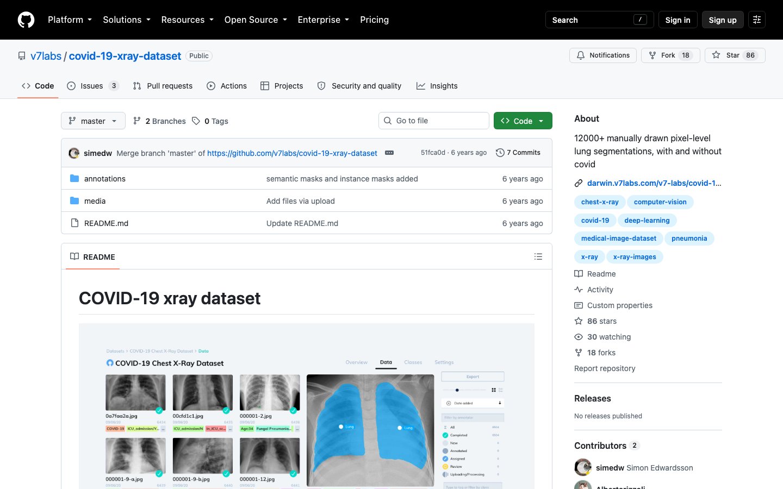
Task: Expand the Open Source menu
Action: pyautogui.click(x=256, y=20)
